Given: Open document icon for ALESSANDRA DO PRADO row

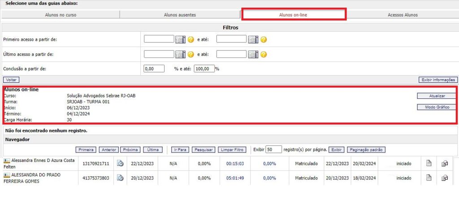Looking at the screenshot, I should click(x=429, y=178).
